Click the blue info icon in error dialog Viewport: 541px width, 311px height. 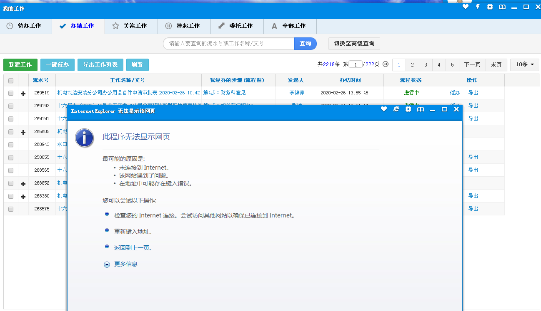(84, 138)
